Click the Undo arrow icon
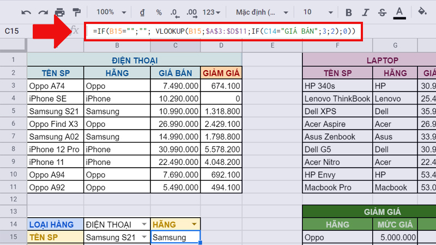436x245 pixels. pos(26,12)
